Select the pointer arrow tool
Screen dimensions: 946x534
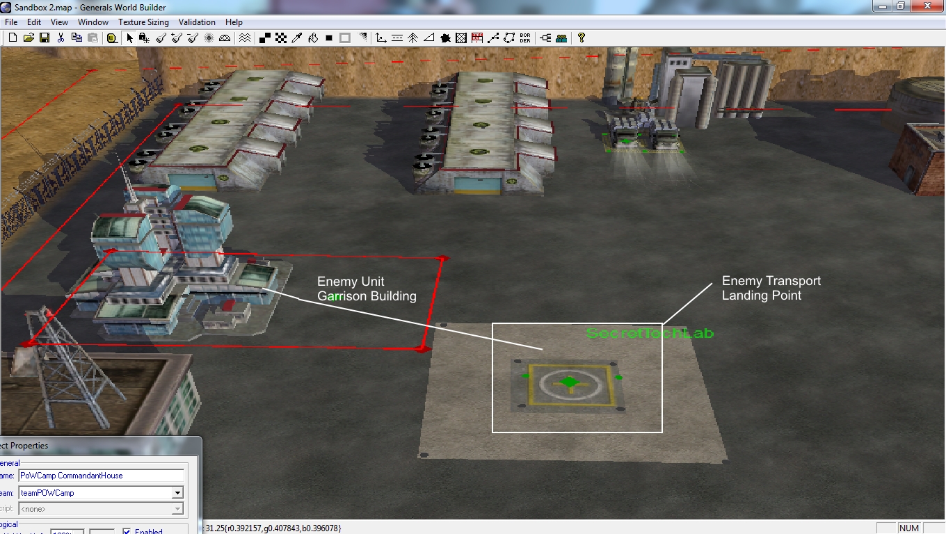(129, 38)
